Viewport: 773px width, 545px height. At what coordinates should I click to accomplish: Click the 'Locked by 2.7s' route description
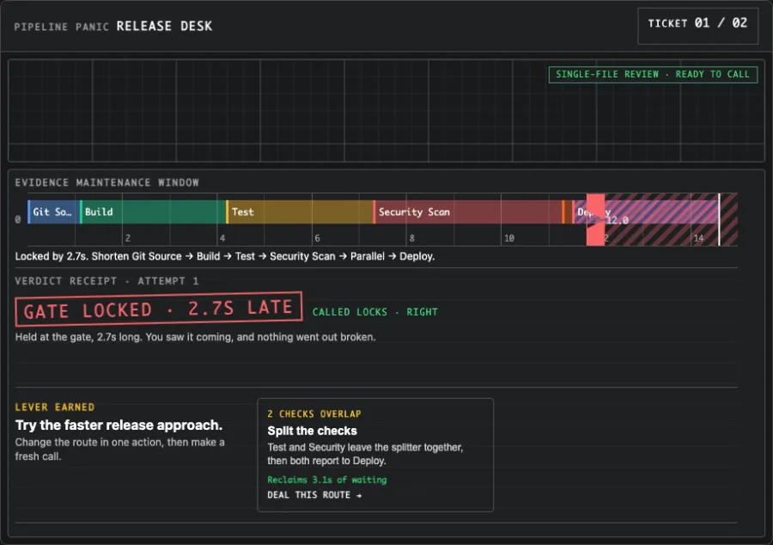tap(225, 256)
